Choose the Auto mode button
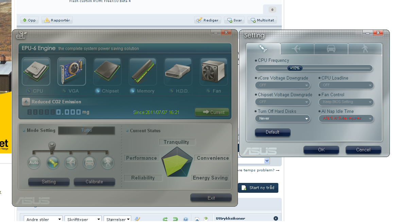 (x=34, y=163)
